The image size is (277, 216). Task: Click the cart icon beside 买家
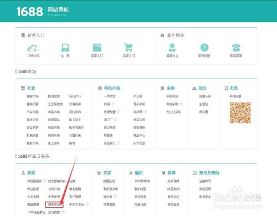99,173
